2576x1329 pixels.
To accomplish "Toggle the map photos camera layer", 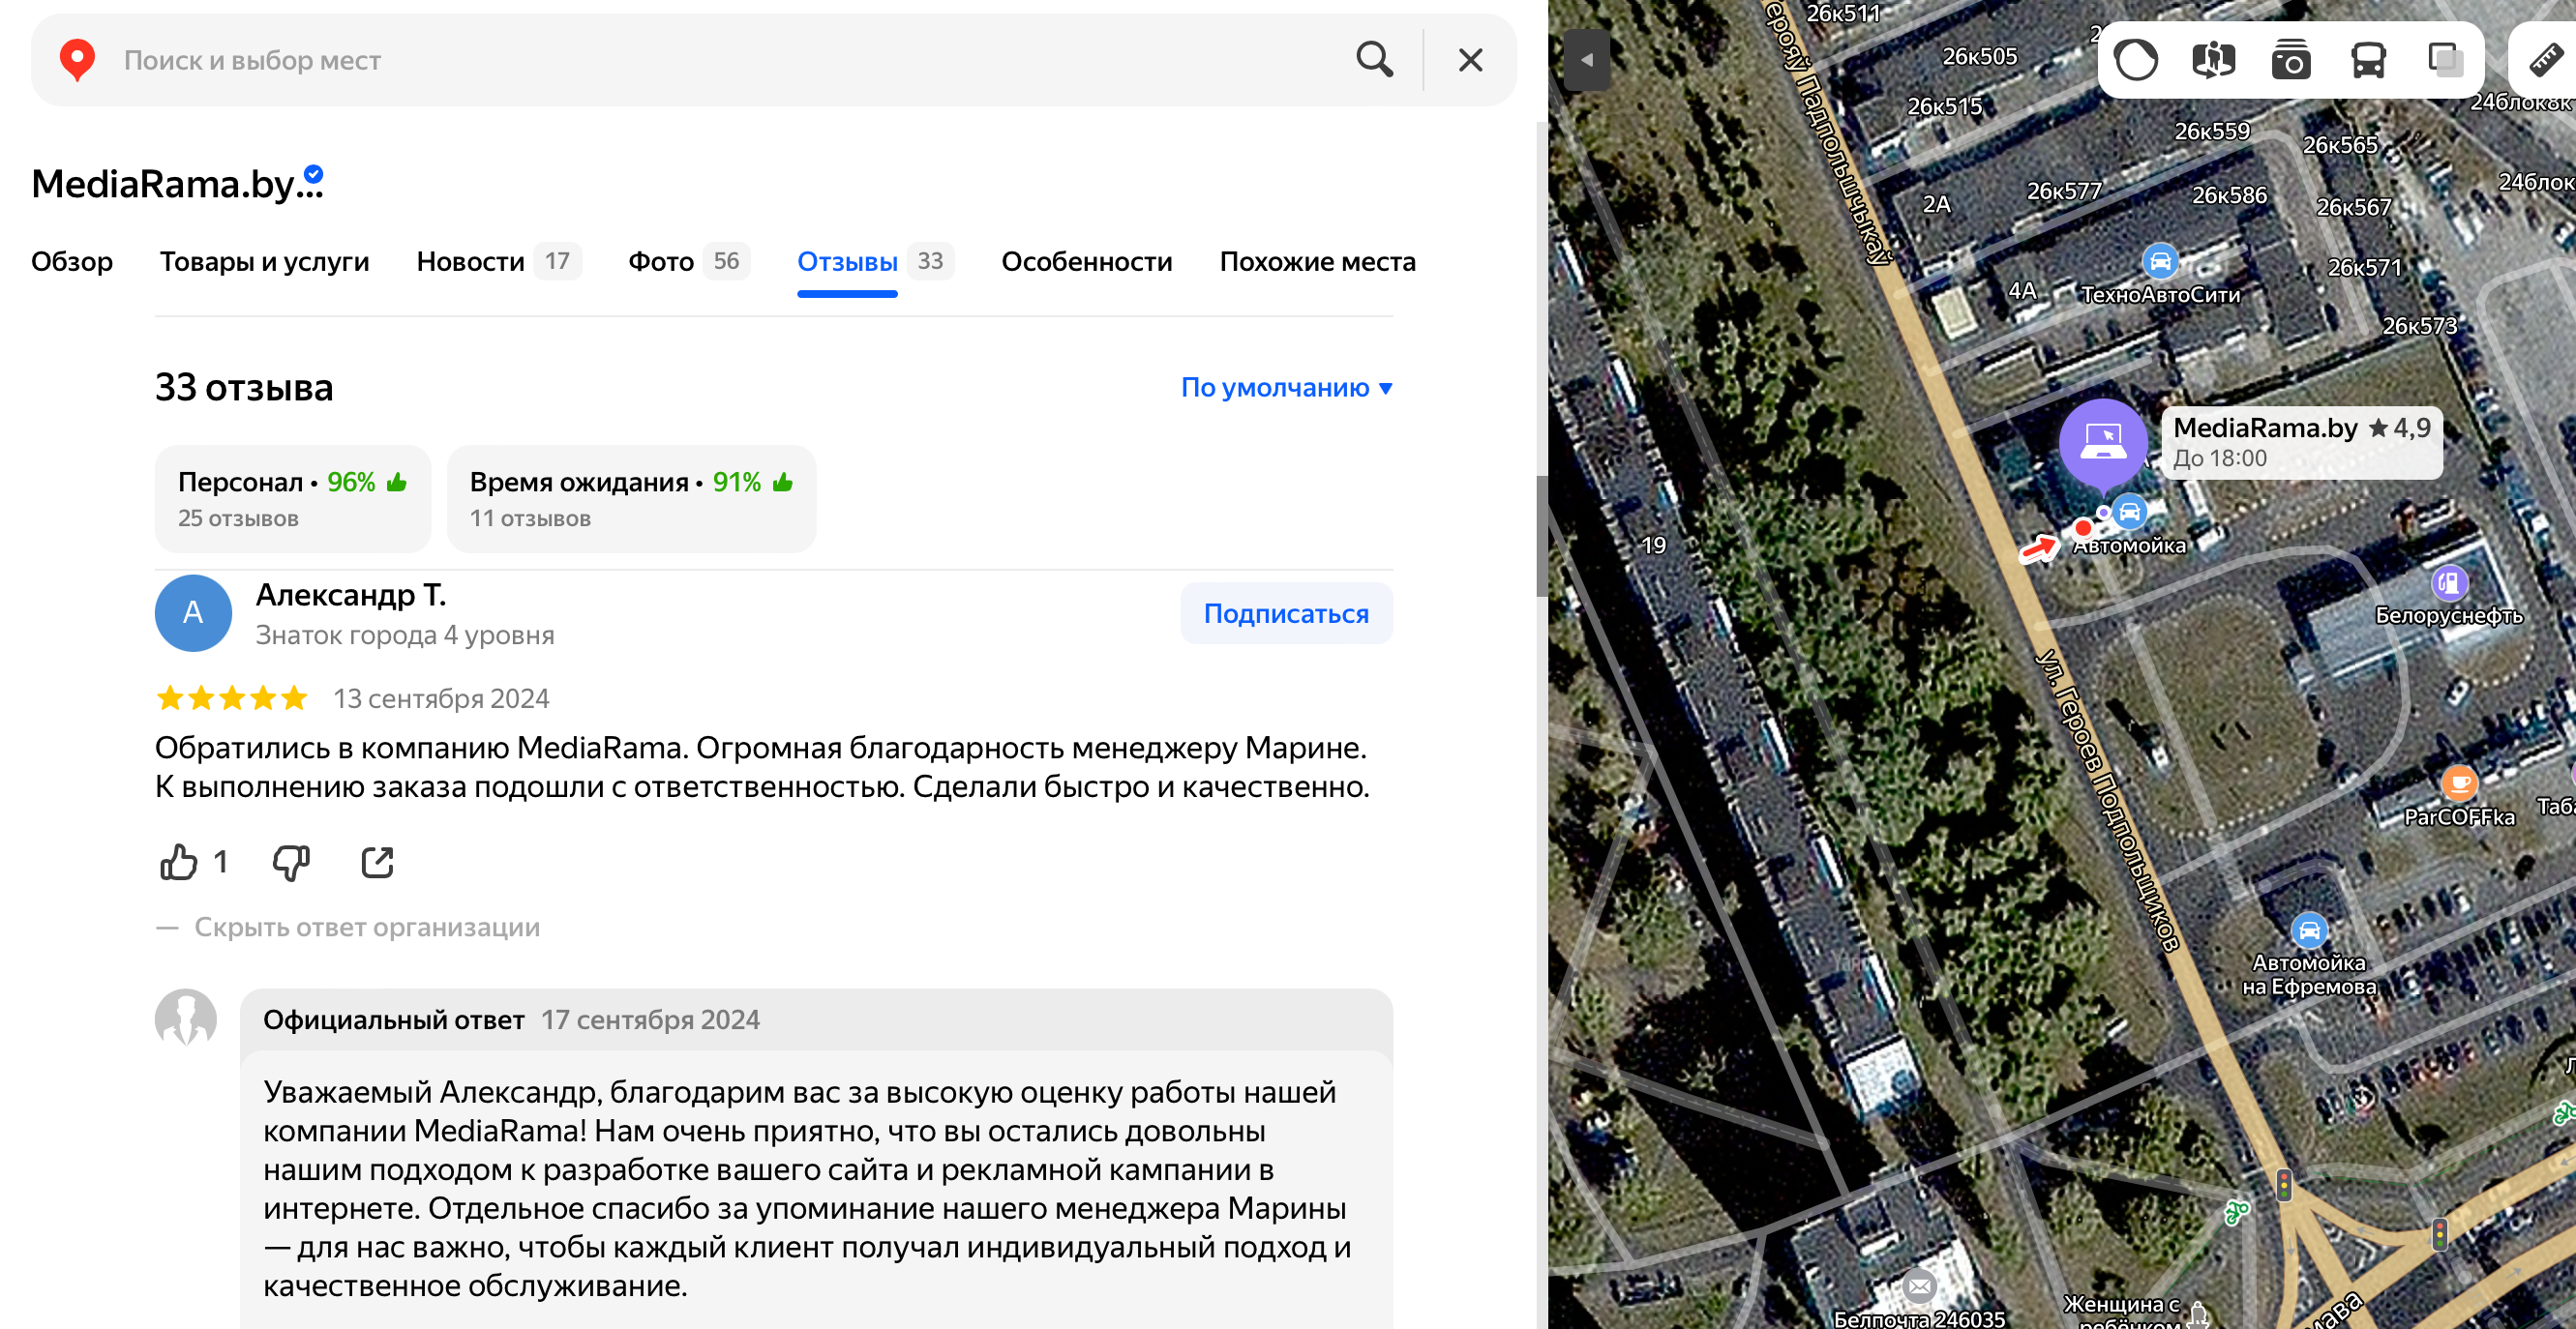I will (2290, 60).
